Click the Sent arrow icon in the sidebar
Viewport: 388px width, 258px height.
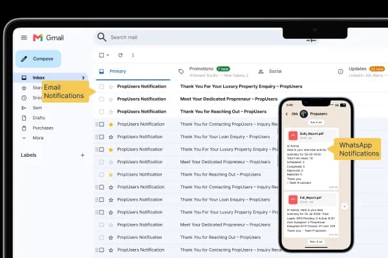(24, 108)
